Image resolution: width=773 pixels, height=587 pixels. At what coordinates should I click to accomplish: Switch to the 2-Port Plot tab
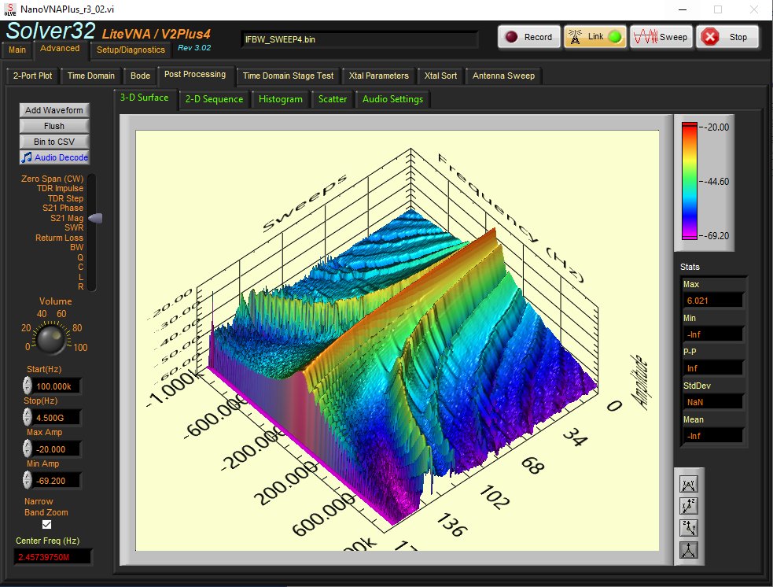[32, 76]
